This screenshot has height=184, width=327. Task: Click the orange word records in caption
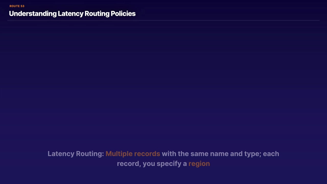[x=147, y=154]
